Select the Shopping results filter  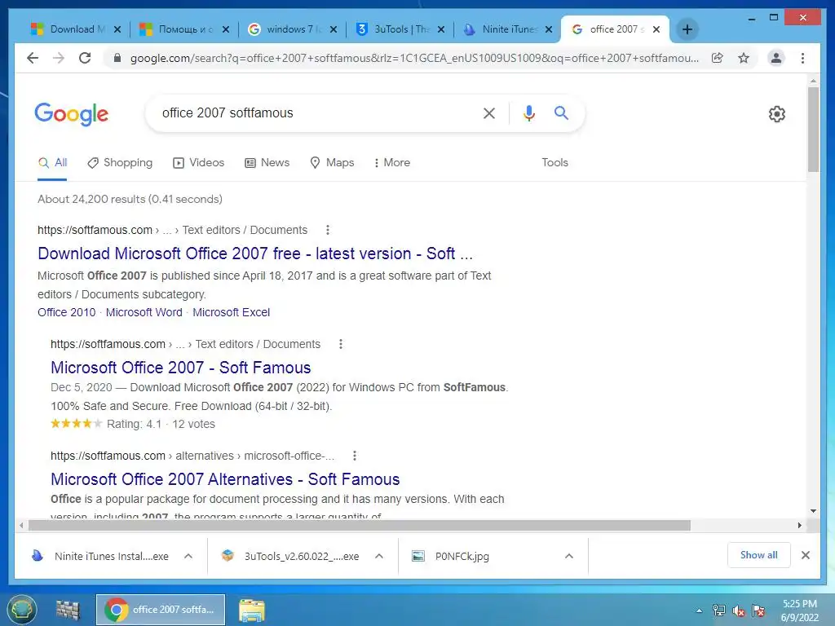pyautogui.click(x=120, y=163)
